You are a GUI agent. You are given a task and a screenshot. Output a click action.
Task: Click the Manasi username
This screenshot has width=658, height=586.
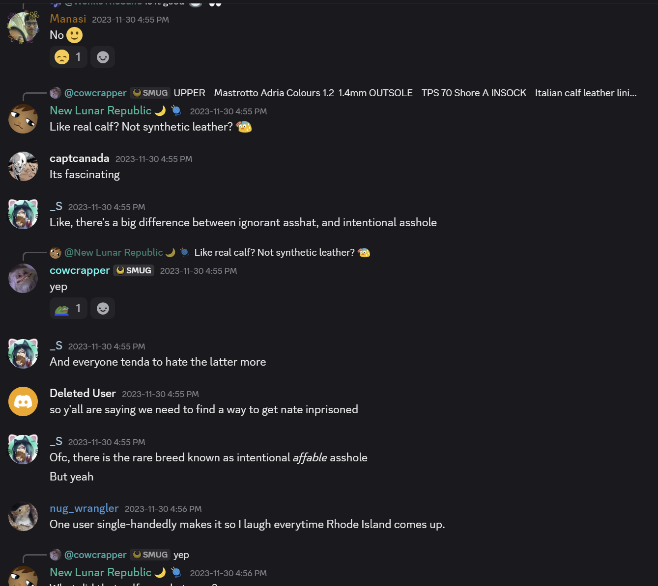68,19
